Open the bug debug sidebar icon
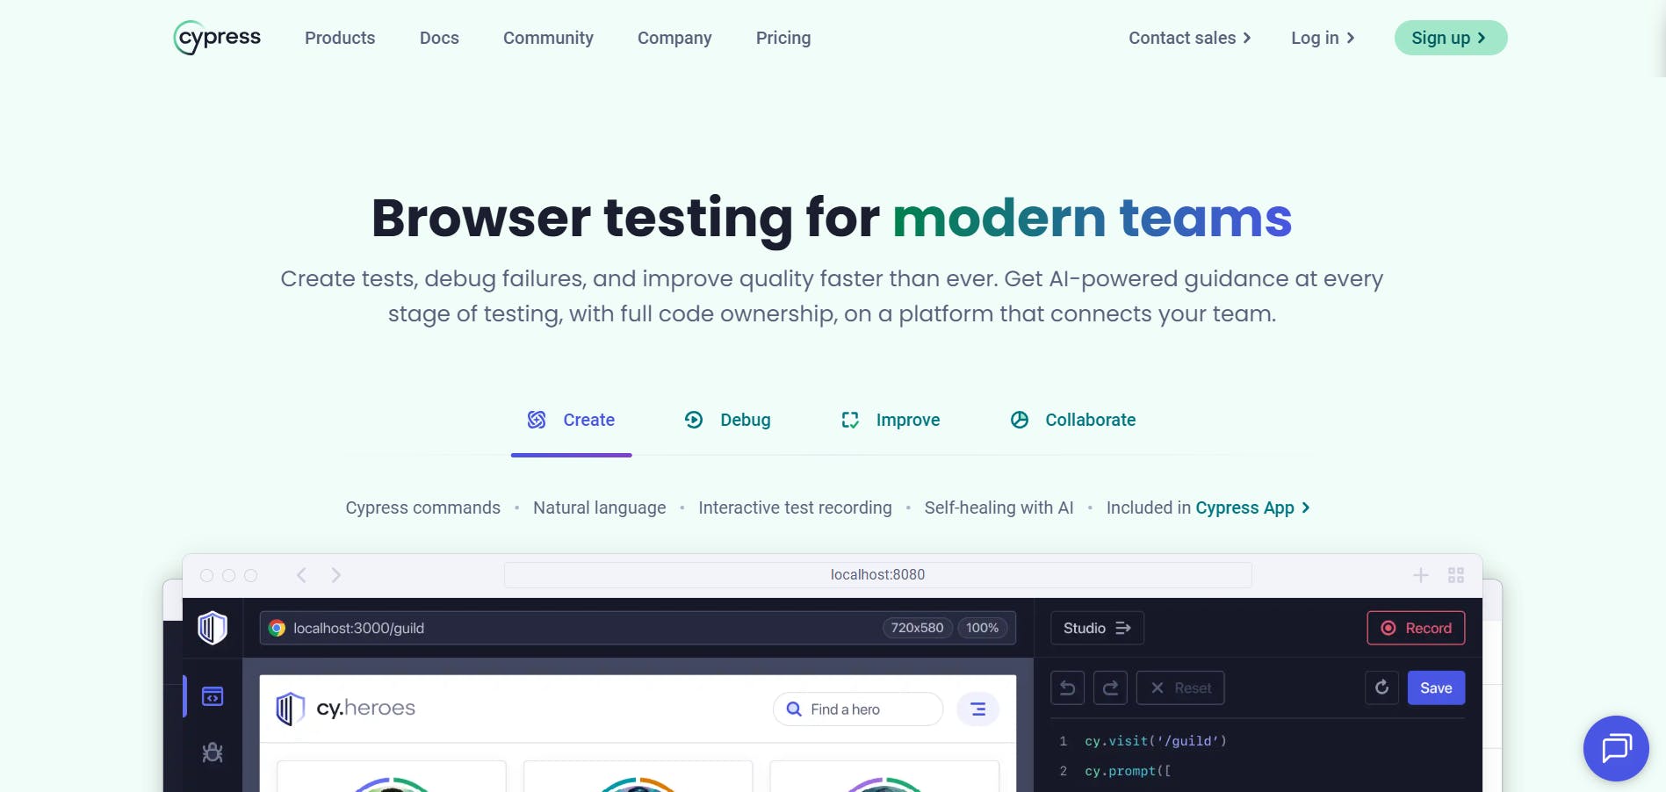Image resolution: width=1666 pixels, height=792 pixels. click(213, 752)
